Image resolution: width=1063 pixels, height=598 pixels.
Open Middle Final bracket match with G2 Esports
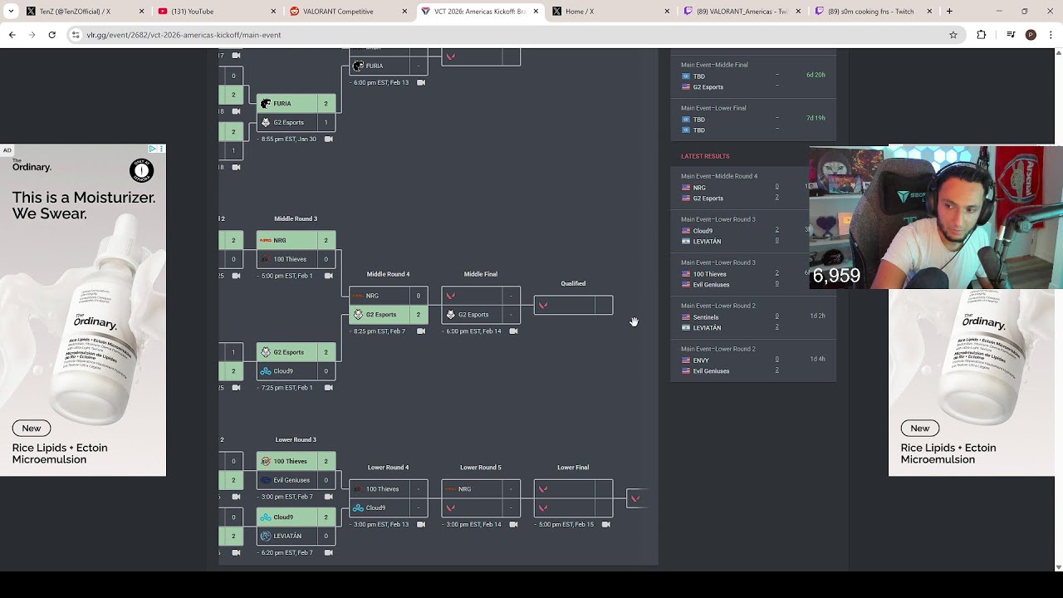click(x=480, y=305)
